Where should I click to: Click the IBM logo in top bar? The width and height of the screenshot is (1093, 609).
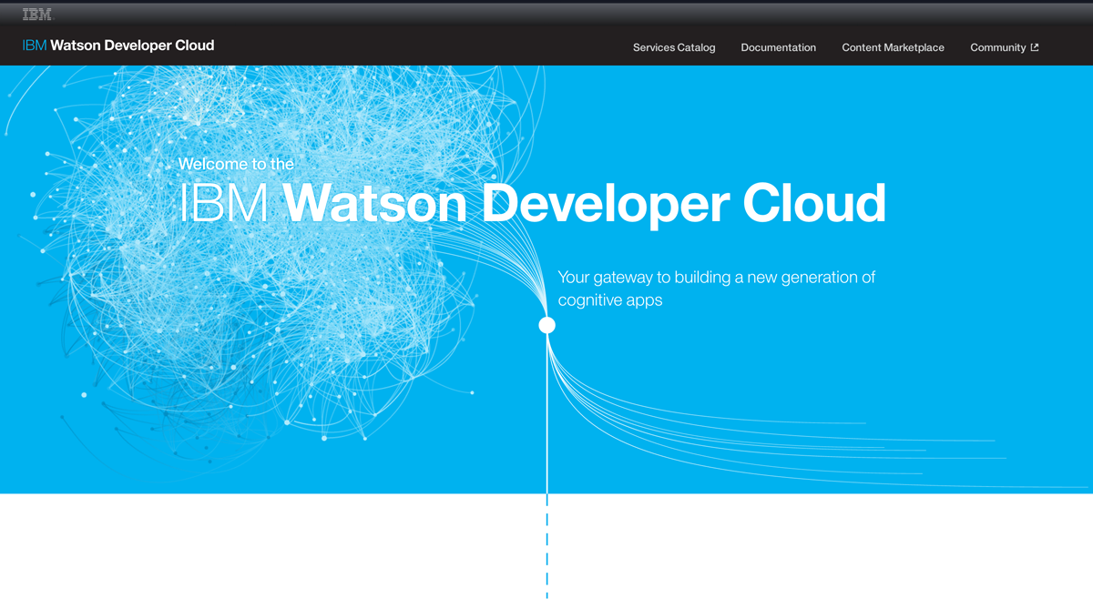38,14
